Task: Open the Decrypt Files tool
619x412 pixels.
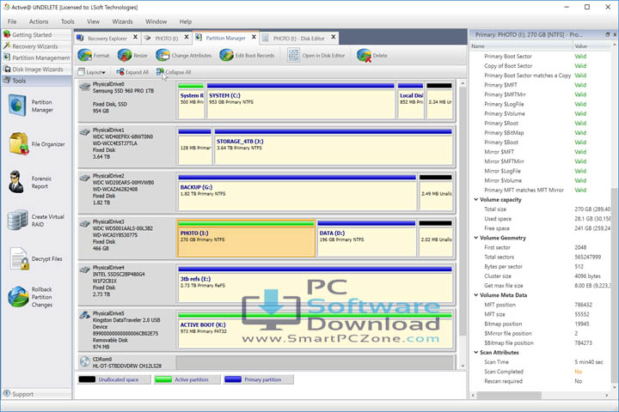Action: [x=36, y=258]
